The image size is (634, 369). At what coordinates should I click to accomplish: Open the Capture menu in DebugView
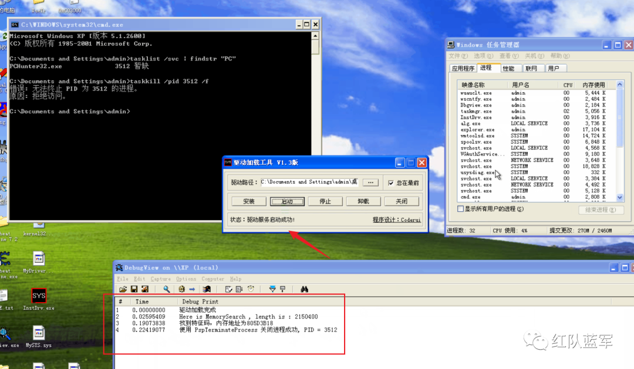coord(160,279)
